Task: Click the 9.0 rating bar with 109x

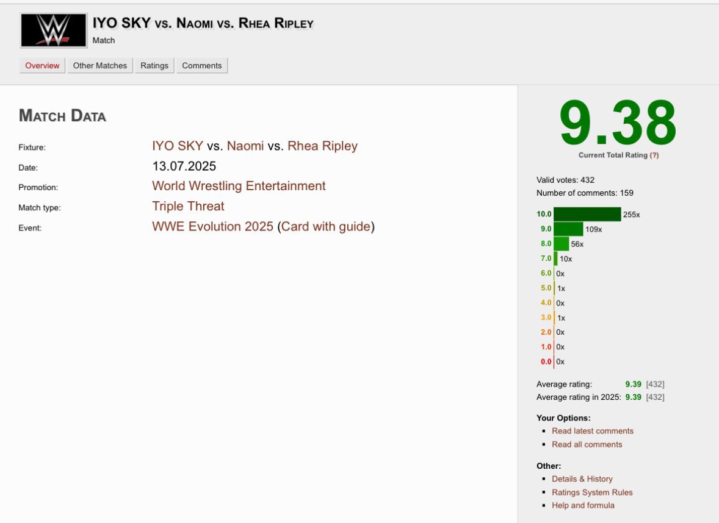Action: pyautogui.click(x=569, y=229)
